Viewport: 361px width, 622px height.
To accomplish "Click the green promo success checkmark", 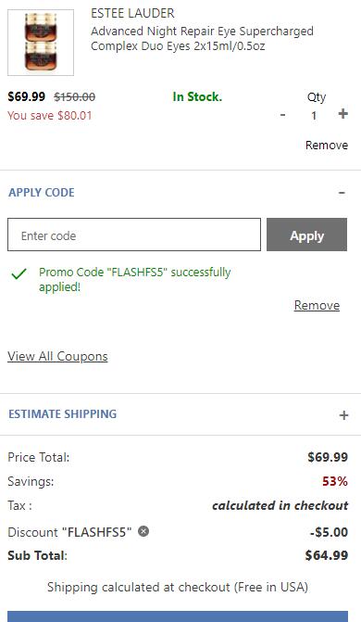I will 19,273.
